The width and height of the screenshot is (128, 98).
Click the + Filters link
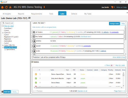(107, 65)
